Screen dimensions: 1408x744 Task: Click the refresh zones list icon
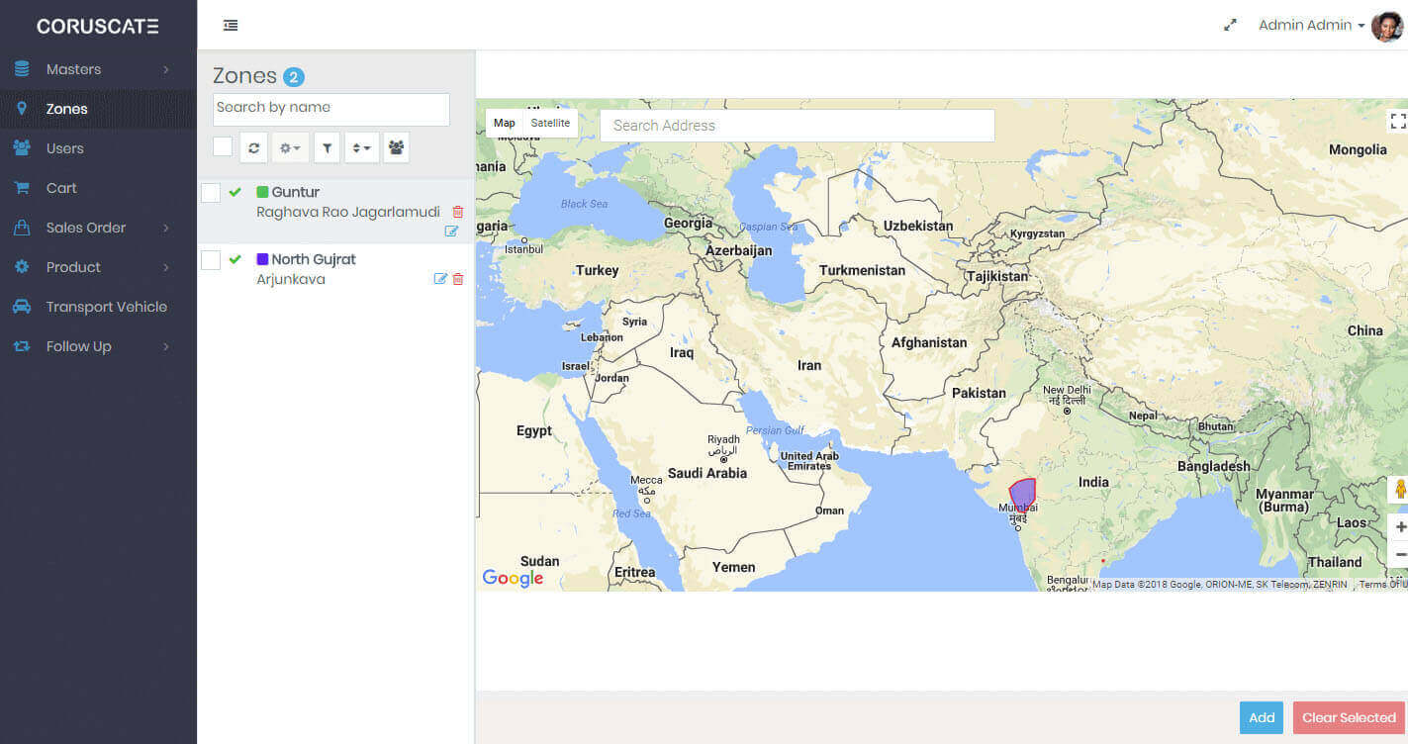254,147
